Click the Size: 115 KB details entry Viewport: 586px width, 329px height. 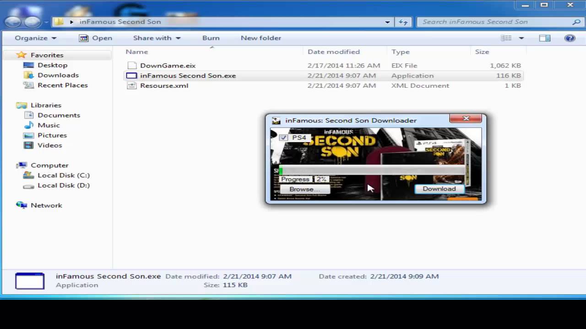click(x=226, y=285)
